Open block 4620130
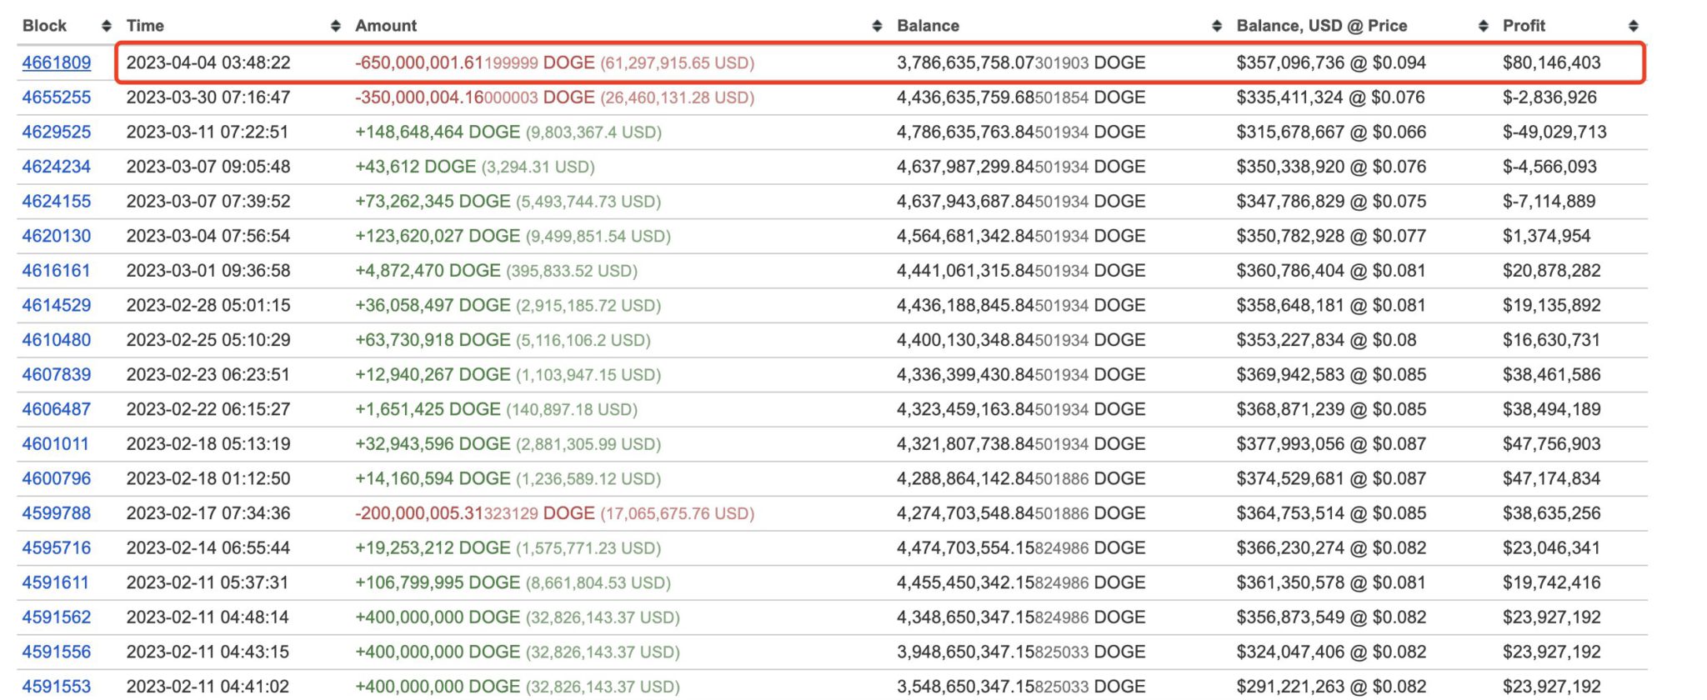This screenshot has width=1707, height=700. [x=56, y=236]
